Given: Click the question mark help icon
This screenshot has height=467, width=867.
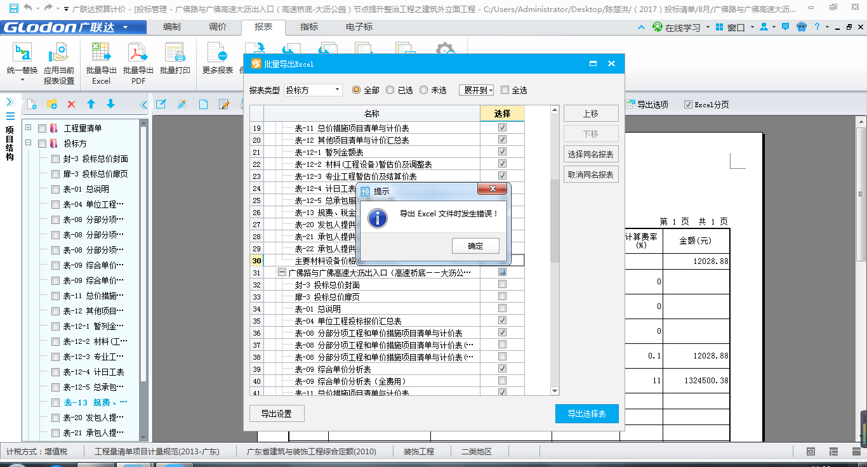Looking at the screenshot, I should click(817, 27).
